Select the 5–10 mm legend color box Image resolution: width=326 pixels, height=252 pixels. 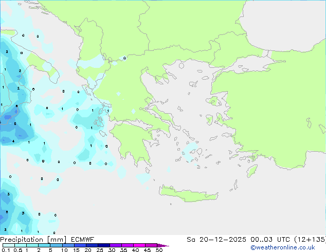pos(56,245)
